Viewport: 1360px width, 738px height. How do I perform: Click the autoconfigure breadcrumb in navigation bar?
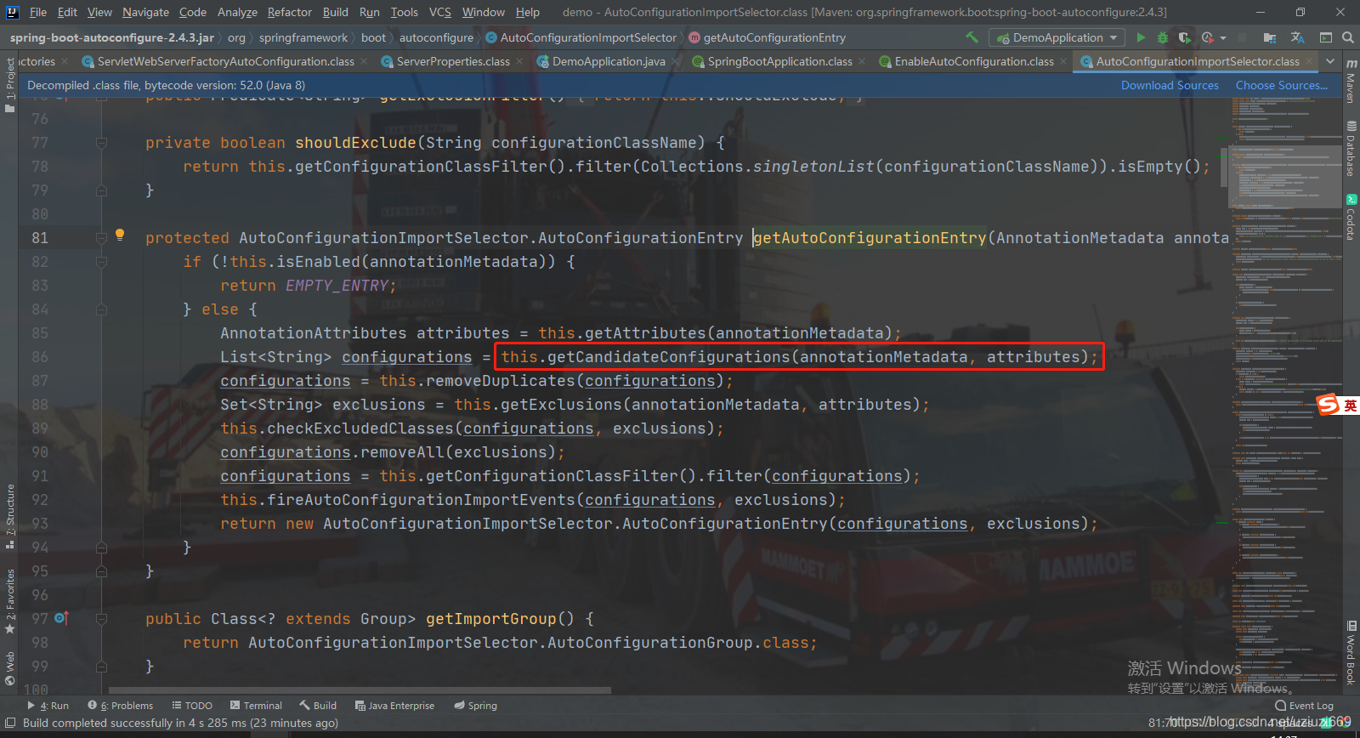point(436,37)
